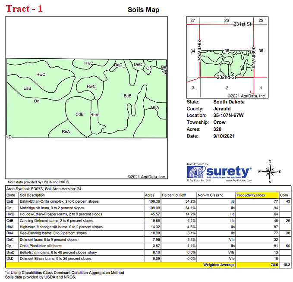
Task: Click the "Weighted Average" label in yellow row
Action: tap(219, 265)
